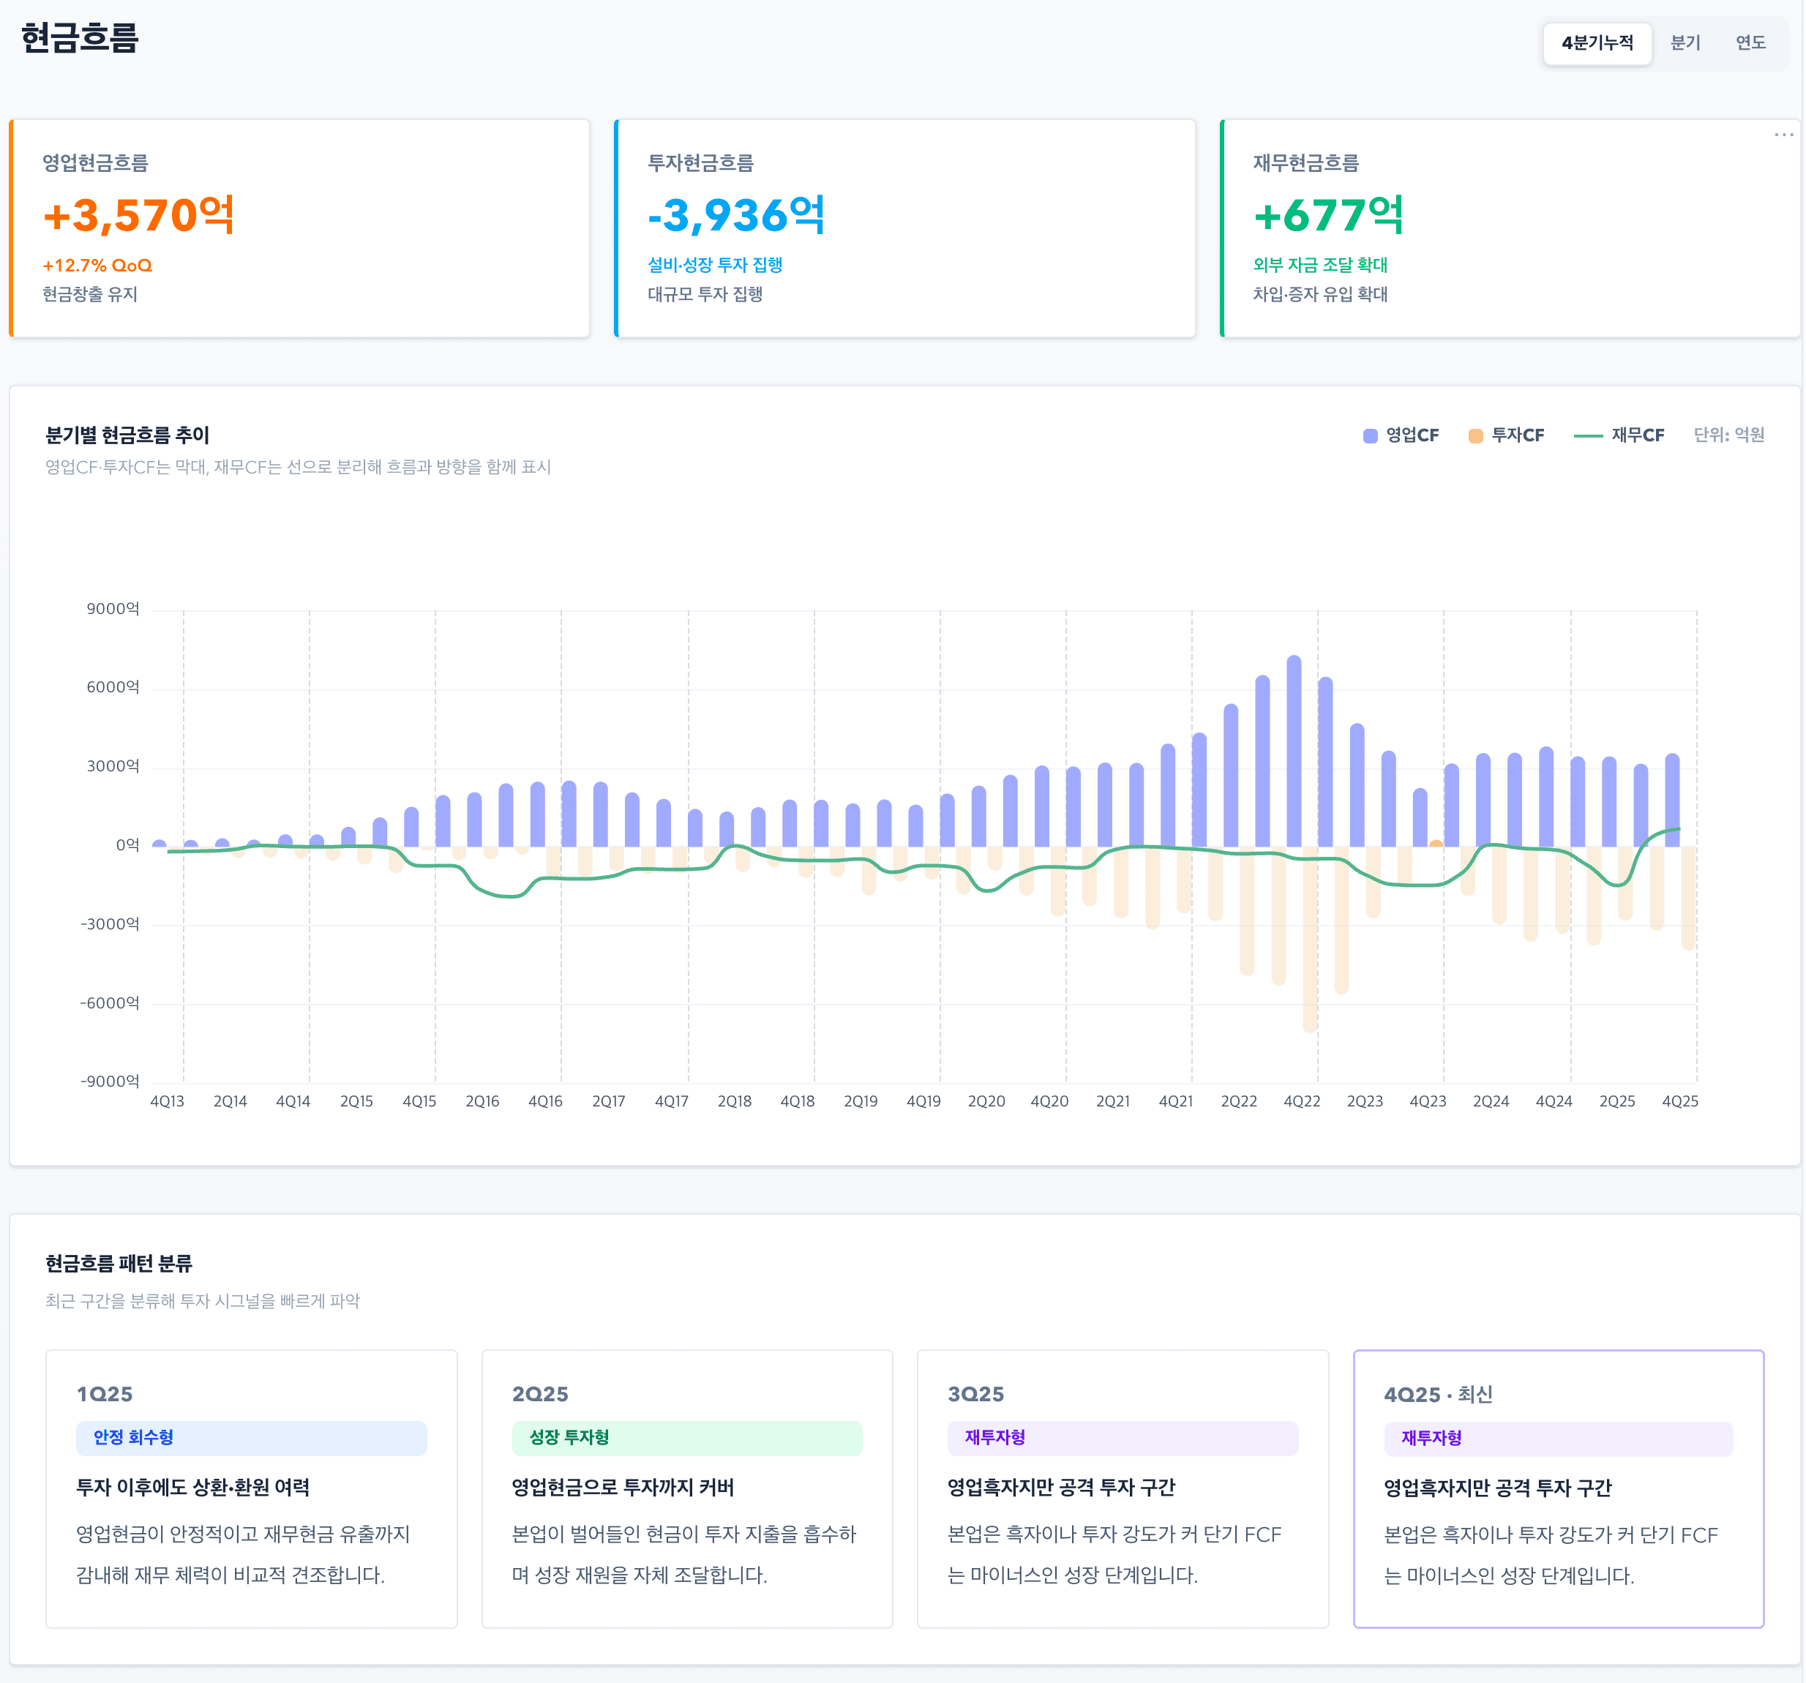
Task: Click the small orange dot near 4Q23
Action: 1435,844
